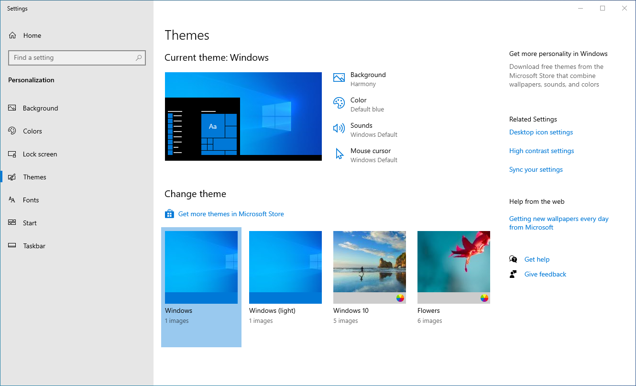Click the Themes brush icon in sidebar
The height and width of the screenshot is (386, 636).
click(x=12, y=177)
